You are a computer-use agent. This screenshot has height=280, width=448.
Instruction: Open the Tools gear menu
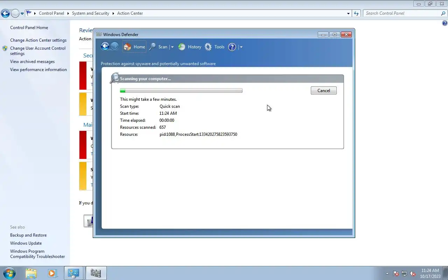pyautogui.click(x=215, y=47)
